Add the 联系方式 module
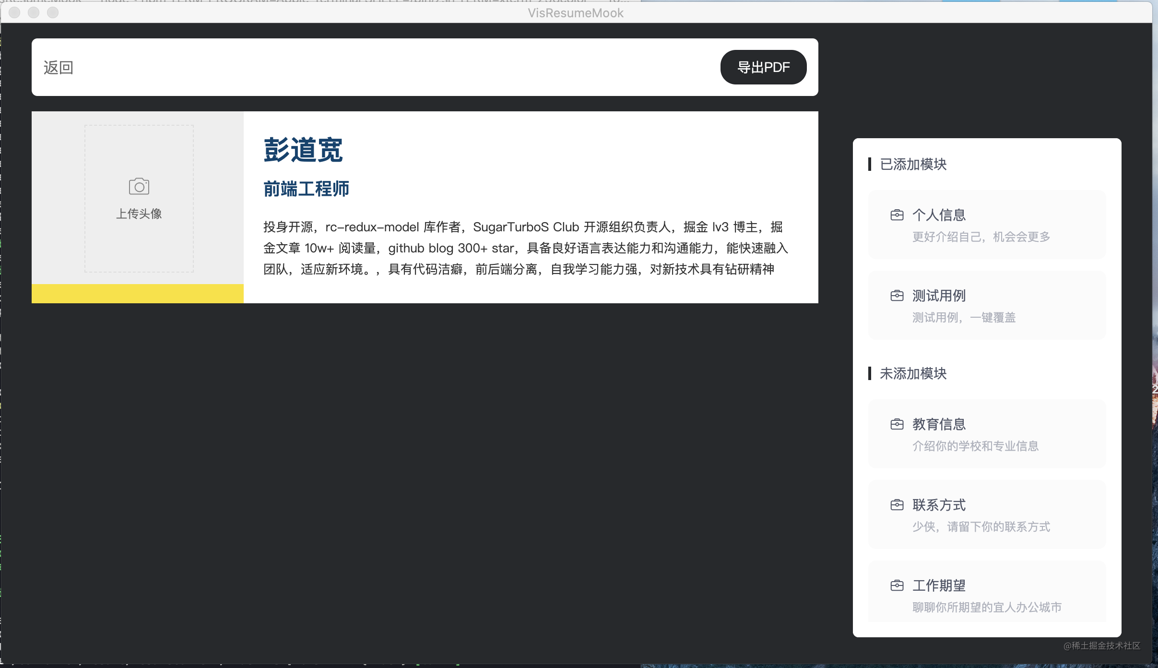Screen dimensions: 1158x668 pyautogui.click(x=987, y=514)
